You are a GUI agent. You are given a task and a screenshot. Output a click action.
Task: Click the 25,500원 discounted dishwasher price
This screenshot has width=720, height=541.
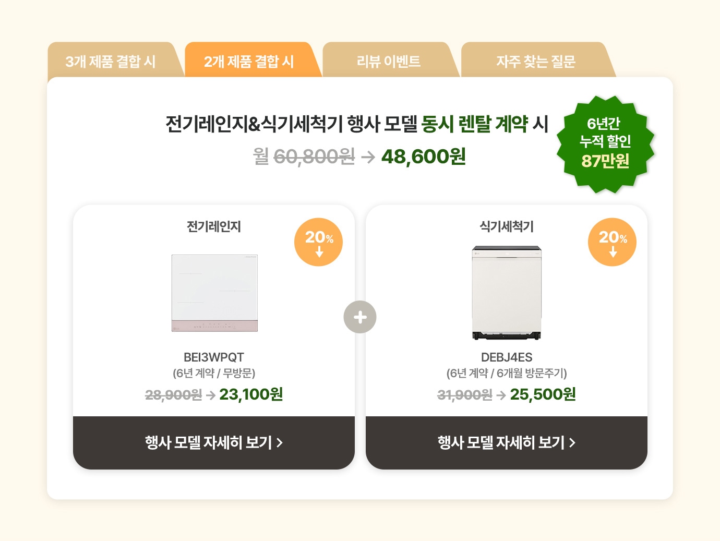(543, 394)
